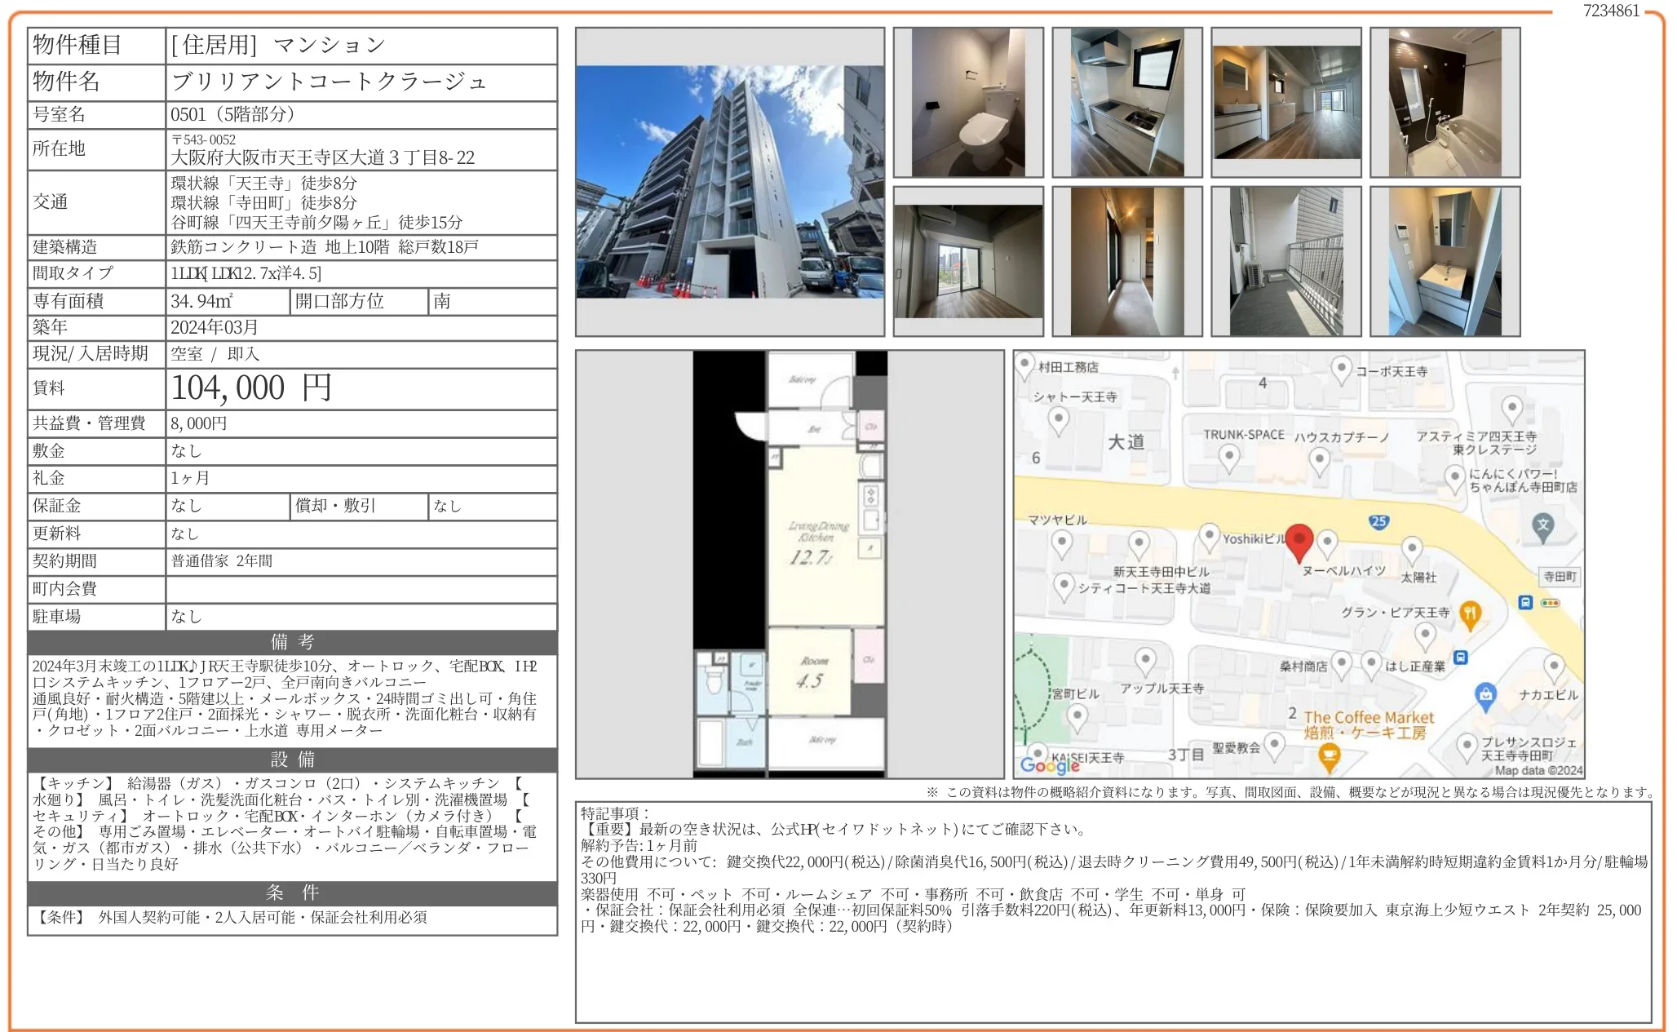1677x1032 pixels.
Task: Click the orange restaurant marker near グラン・ピア天王寺
Action: [1469, 614]
